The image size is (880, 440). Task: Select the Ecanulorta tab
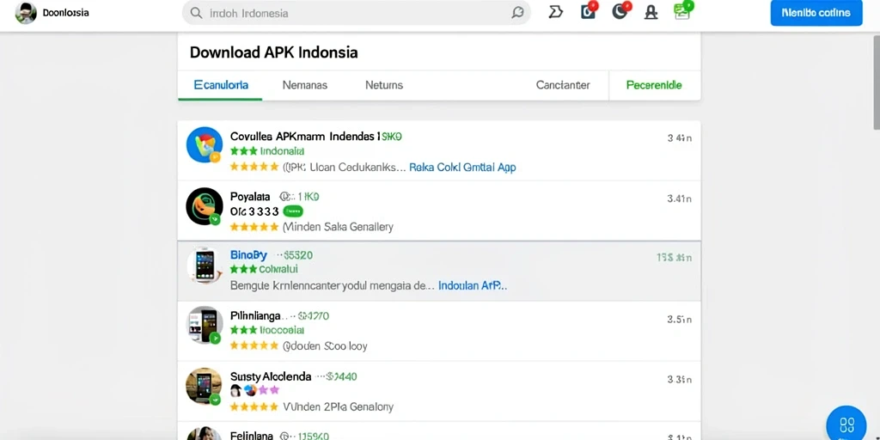tap(221, 85)
